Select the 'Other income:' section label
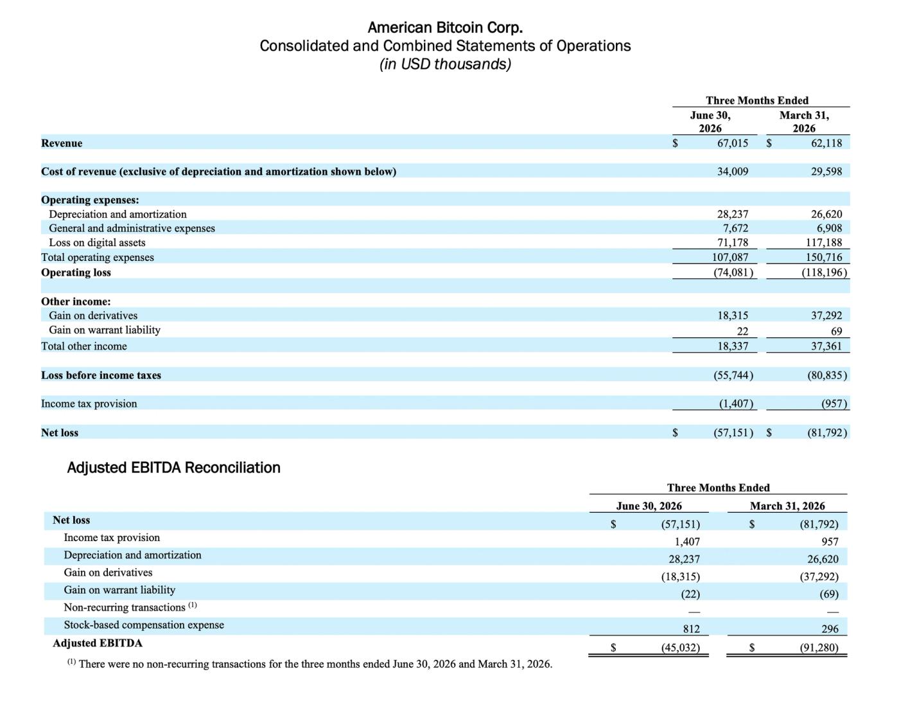 pyautogui.click(x=76, y=301)
